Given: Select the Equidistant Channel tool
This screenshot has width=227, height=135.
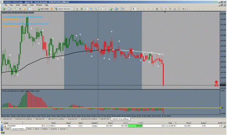Looking at the screenshot, I should click(x=157, y=9).
